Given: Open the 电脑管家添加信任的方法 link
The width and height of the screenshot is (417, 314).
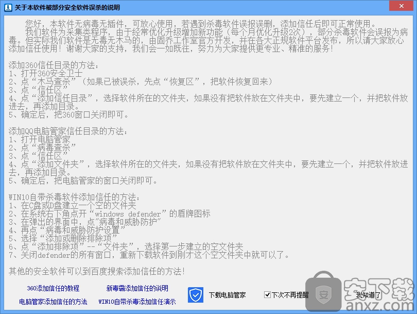Looking at the screenshot, I should (x=53, y=302).
